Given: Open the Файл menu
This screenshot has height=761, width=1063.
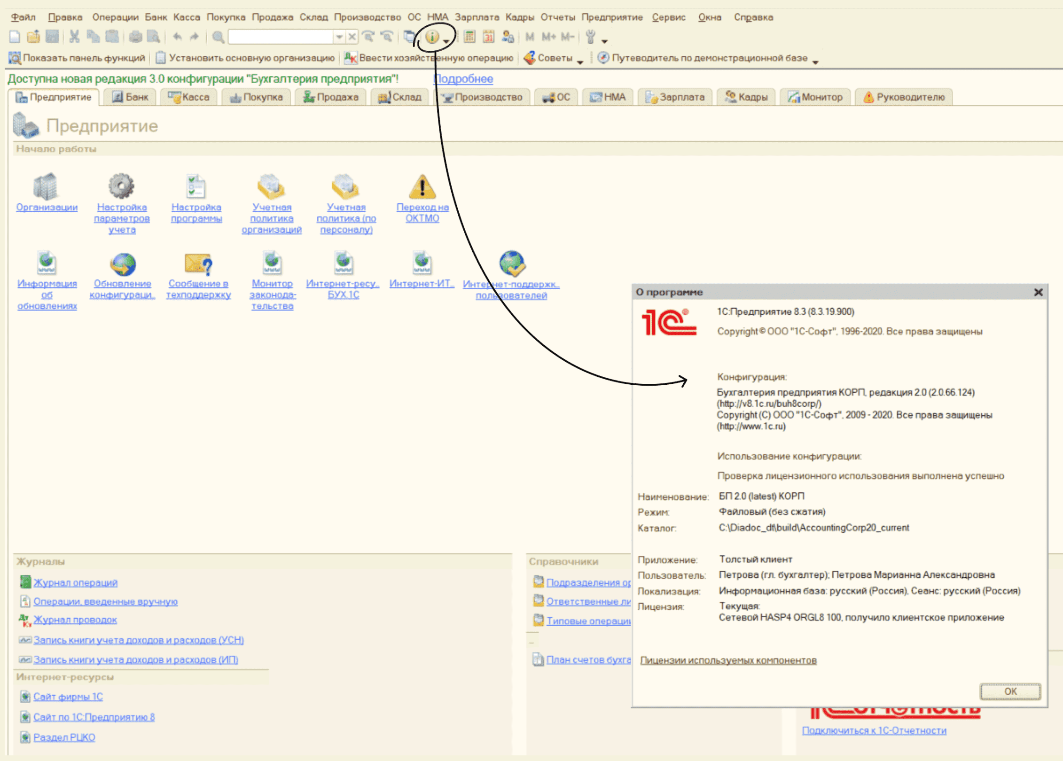Looking at the screenshot, I should [23, 17].
